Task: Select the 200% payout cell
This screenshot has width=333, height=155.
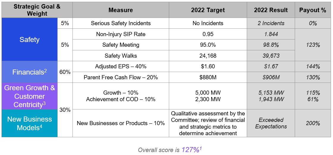Action: click(x=313, y=123)
